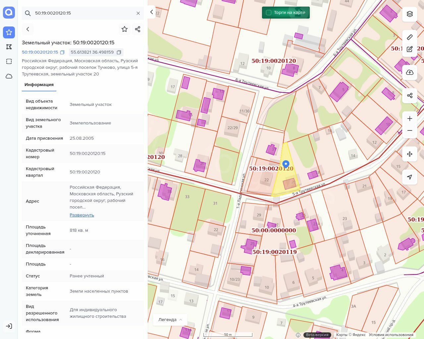Click the Развернуть address link
This screenshot has height=339, width=424.
pos(82,215)
